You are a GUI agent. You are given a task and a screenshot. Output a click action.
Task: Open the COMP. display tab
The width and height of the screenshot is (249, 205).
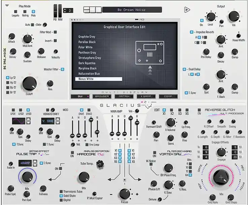click(x=168, y=96)
